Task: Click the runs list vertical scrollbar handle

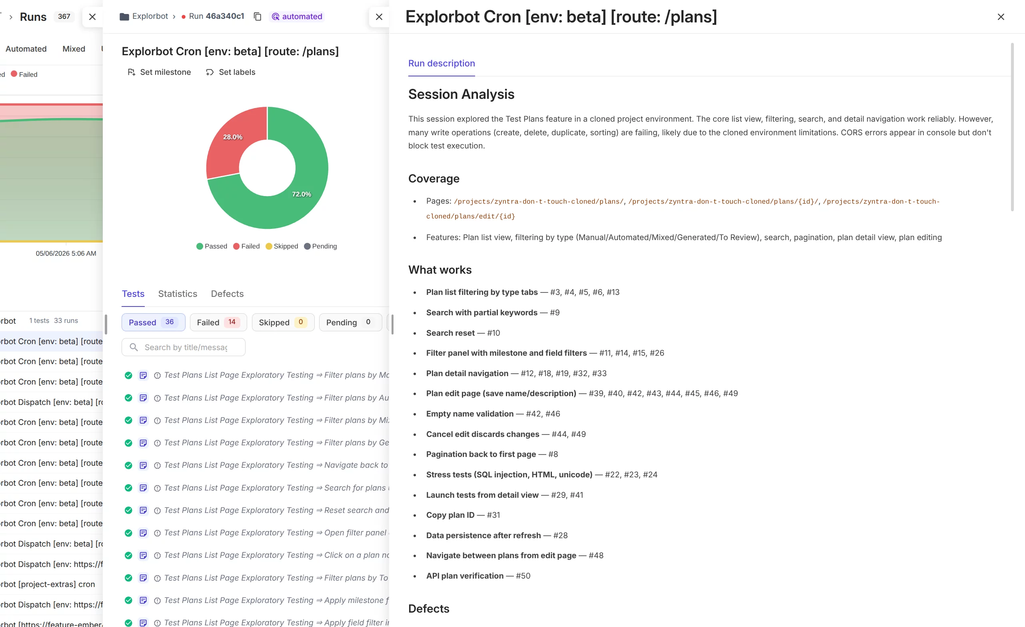Action: point(106,325)
